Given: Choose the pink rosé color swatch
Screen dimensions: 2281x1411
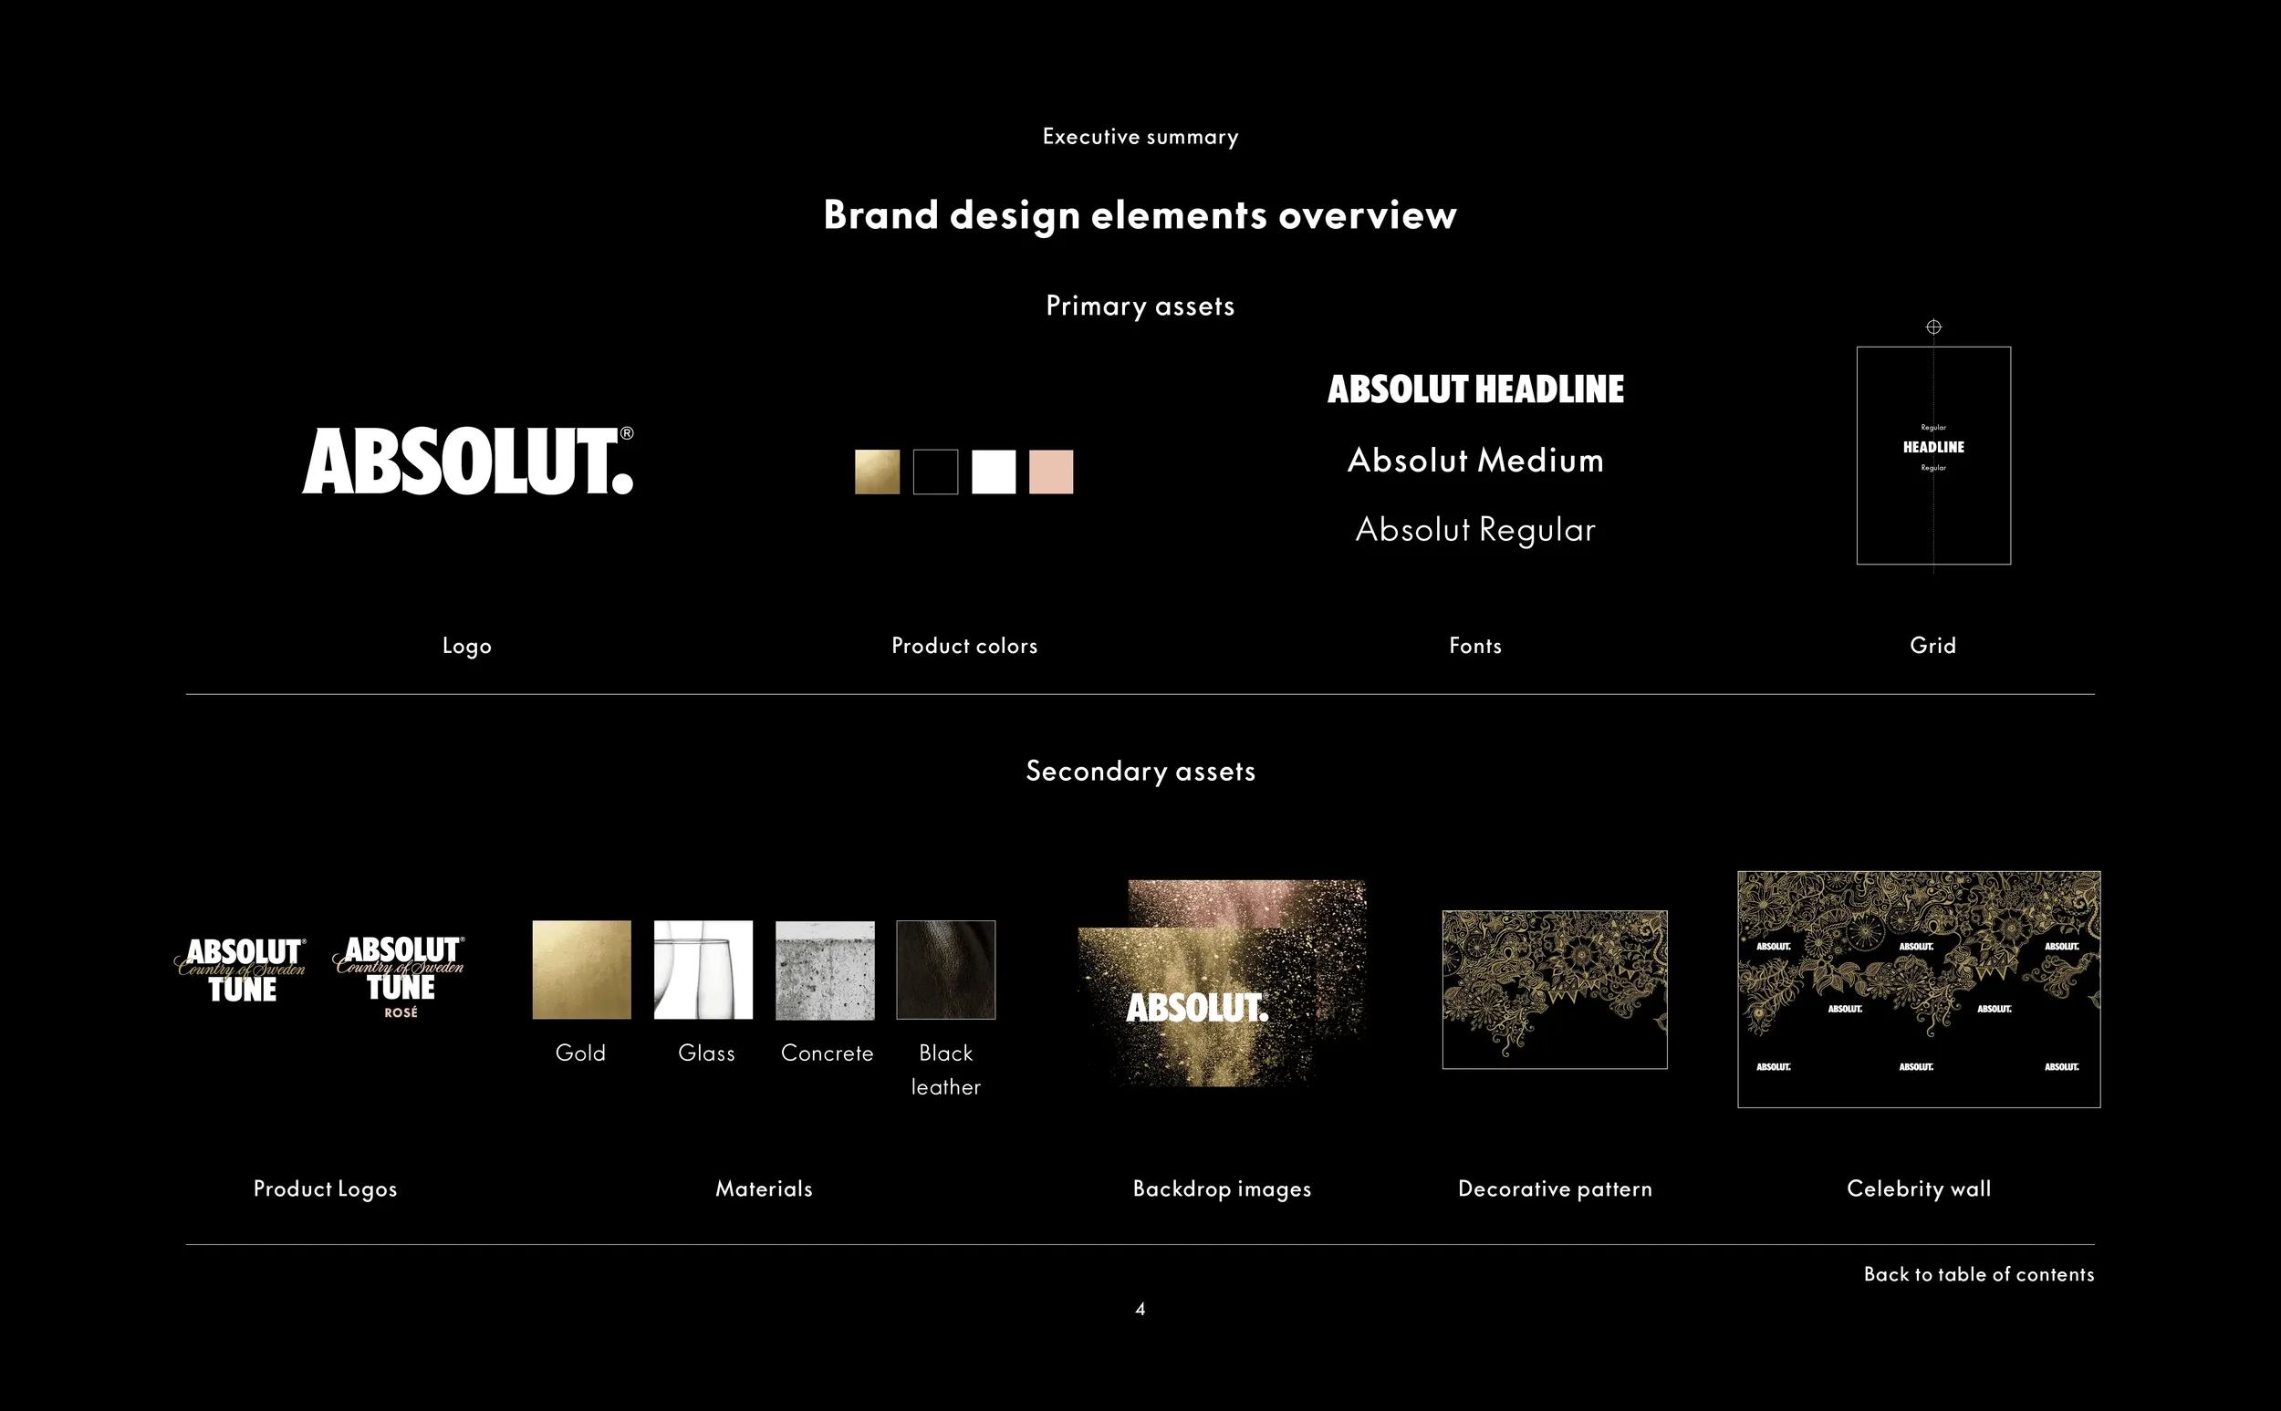Looking at the screenshot, I should (1051, 472).
